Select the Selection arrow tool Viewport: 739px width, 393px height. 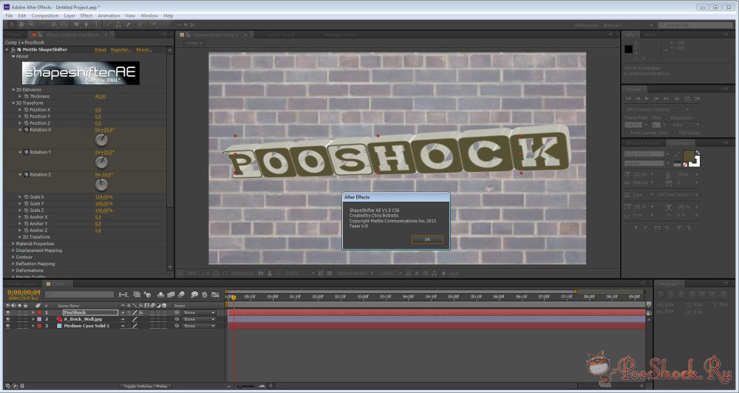point(13,24)
